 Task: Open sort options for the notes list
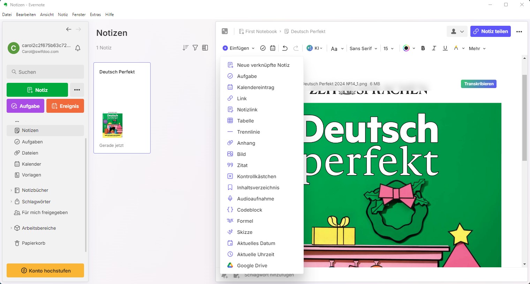pyautogui.click(x=185, y=48)
